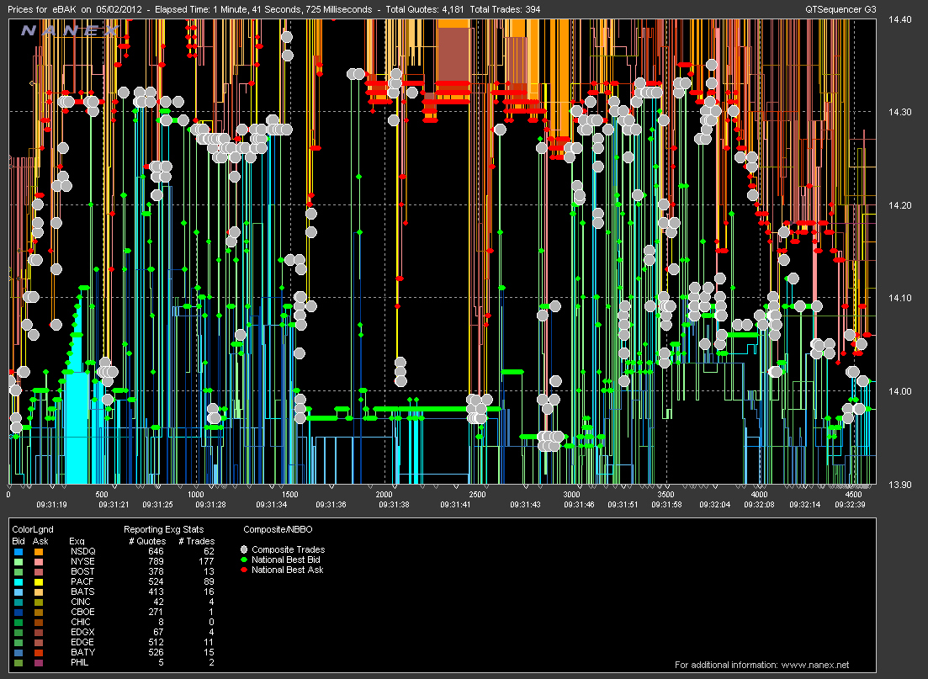This screenshot has height=679, width=928.
Task: Click the CBOE bid color swatch
Action: [x=19, y=612]
